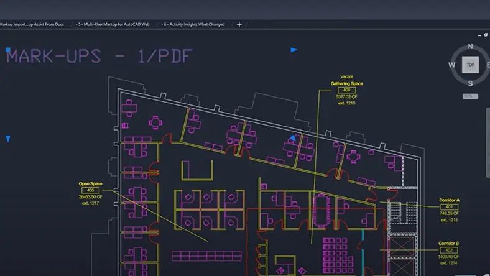
Task: Click the W letter on the ViewCube compass
Action: click(451, 65)
